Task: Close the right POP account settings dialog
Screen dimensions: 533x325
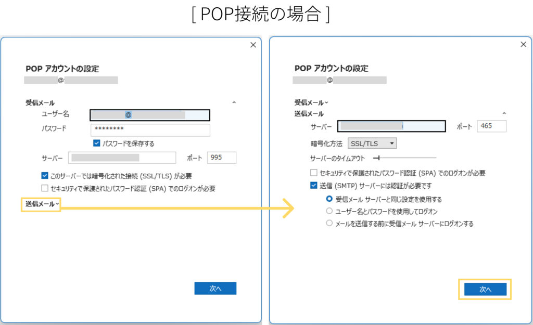Action: [524, 45]
